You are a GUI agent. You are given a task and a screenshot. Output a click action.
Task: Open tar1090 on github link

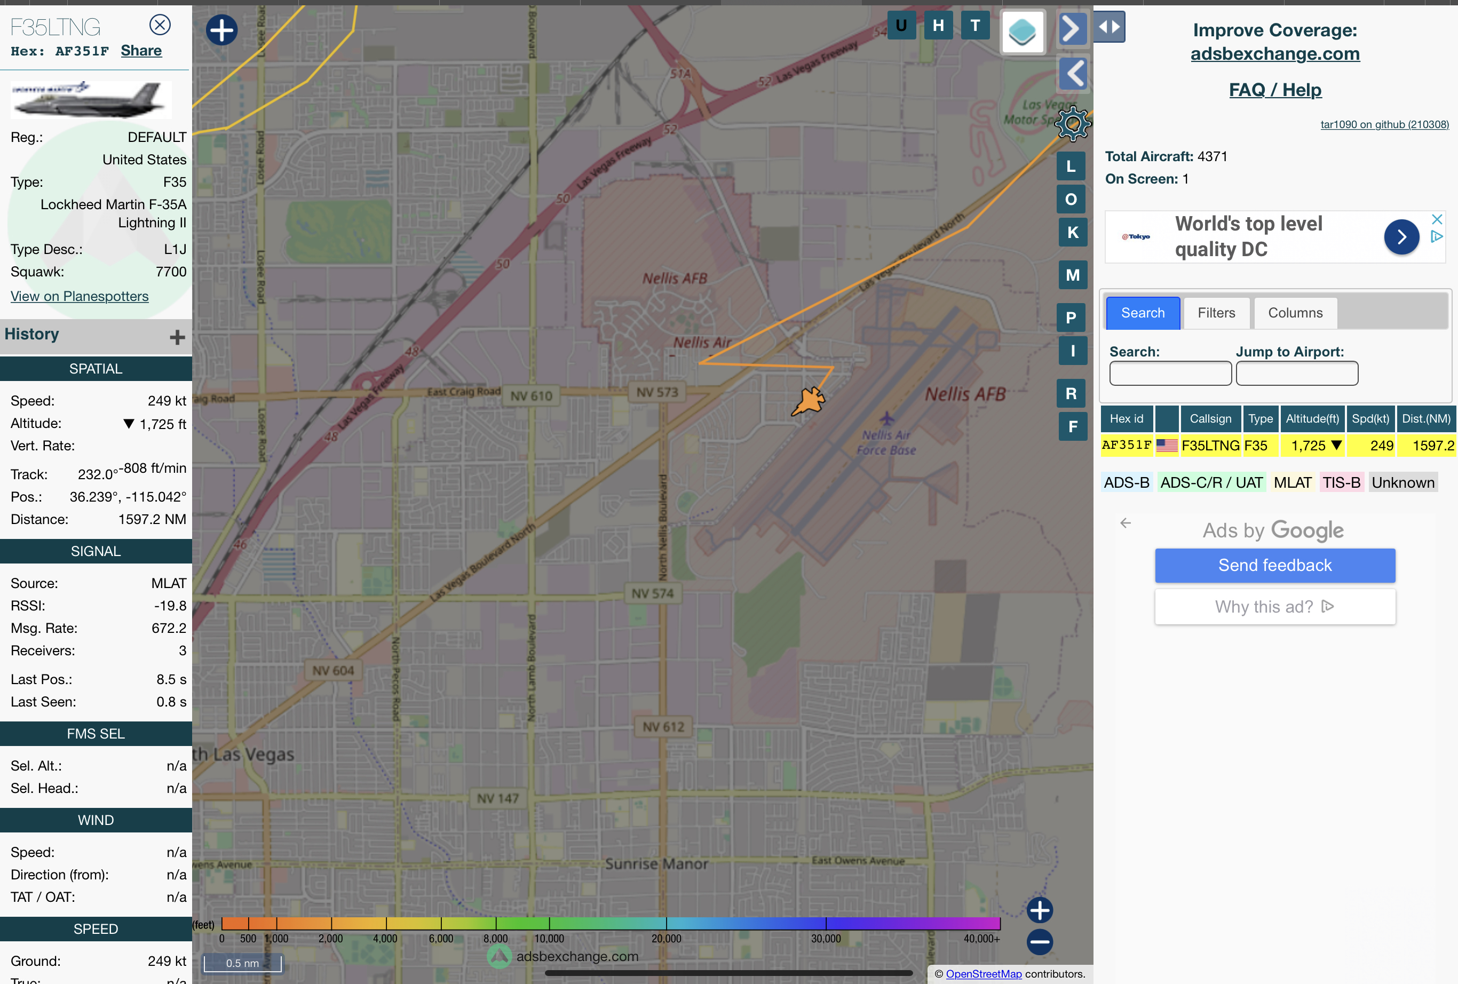pyautogui.click(x=1384, y=124)
